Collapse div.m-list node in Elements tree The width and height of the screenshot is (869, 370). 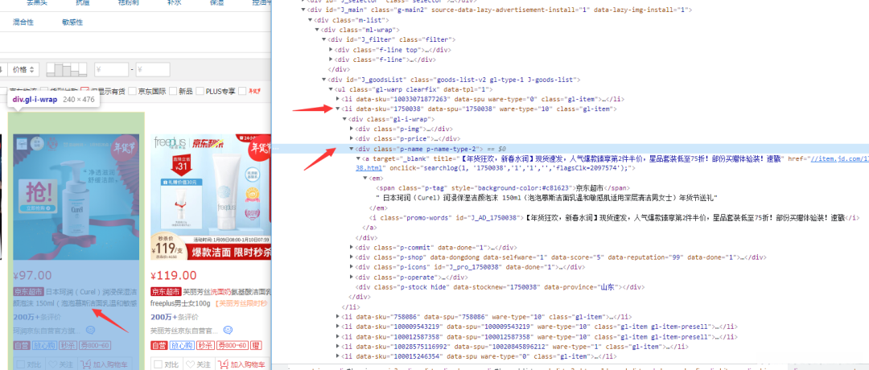(310, 20)
